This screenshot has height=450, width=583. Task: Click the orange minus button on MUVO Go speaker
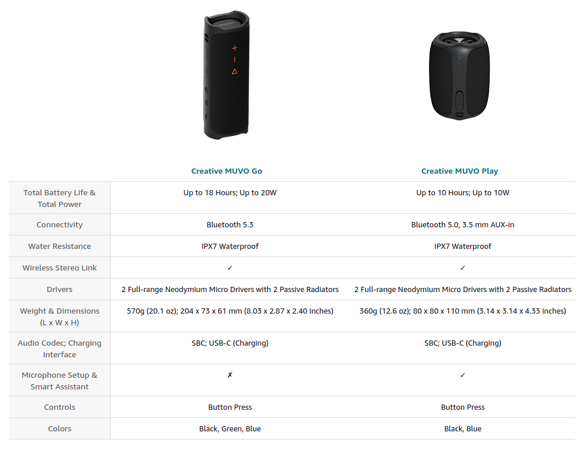(235, 59)
